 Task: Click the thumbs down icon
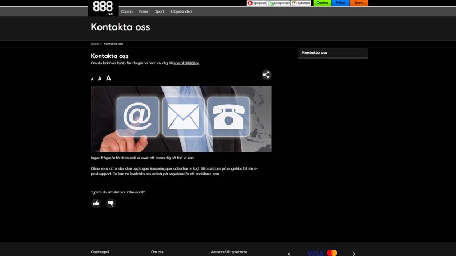tap(111, 203)
